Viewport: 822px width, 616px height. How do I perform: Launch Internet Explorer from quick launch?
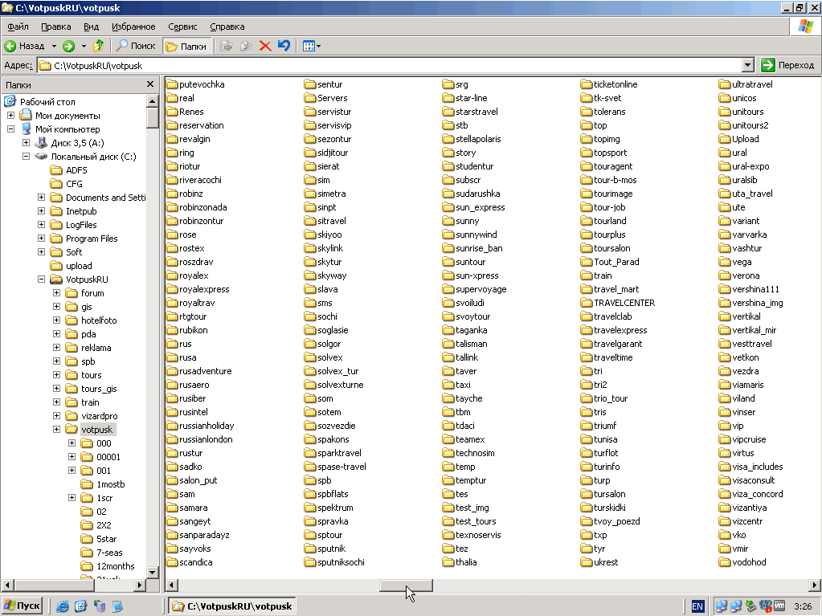click(63, 606)
